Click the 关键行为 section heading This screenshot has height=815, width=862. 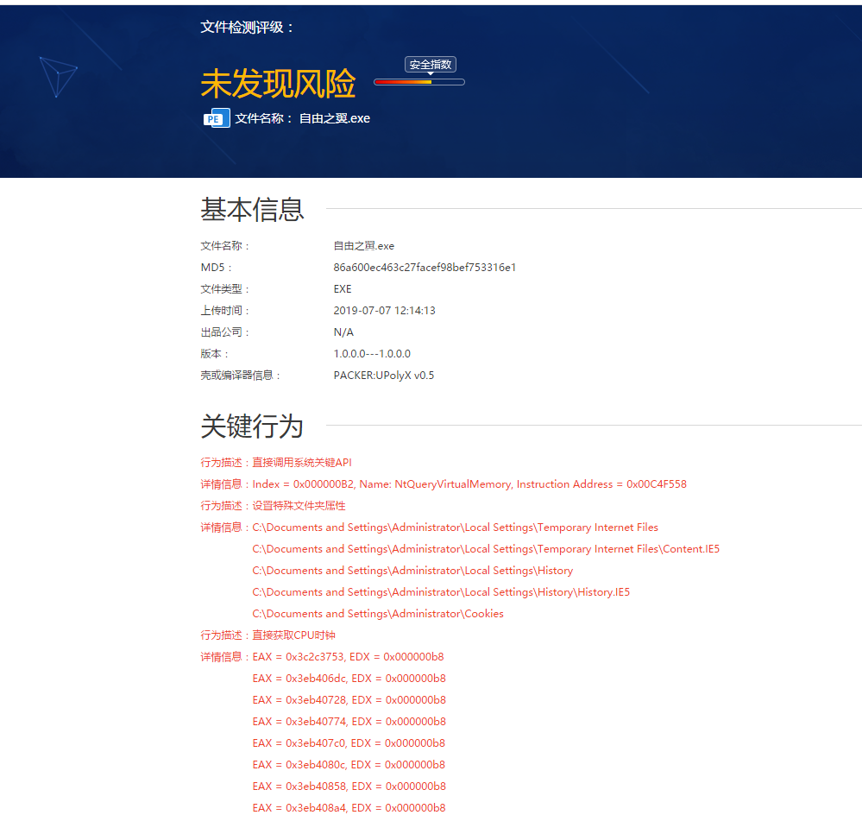coord(252,426)
